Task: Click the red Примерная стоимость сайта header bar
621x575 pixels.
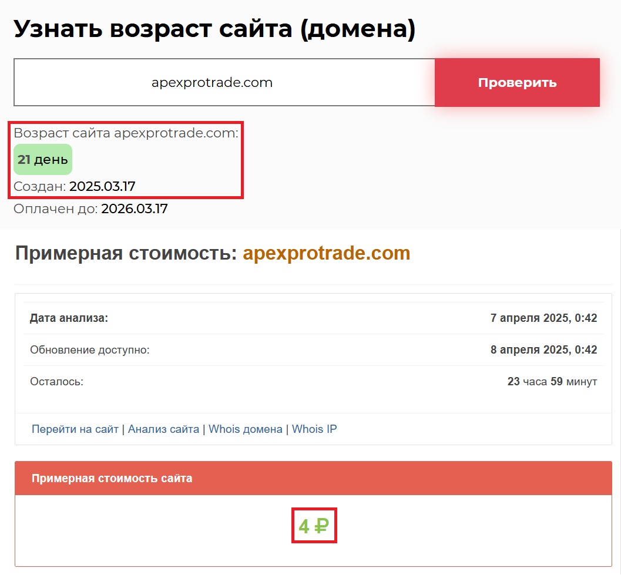Action: click(x=313, y=478)
